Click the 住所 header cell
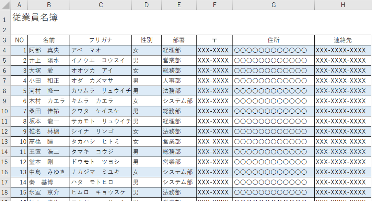This screenshot has height=201, width=372. (x=274, y=40)
